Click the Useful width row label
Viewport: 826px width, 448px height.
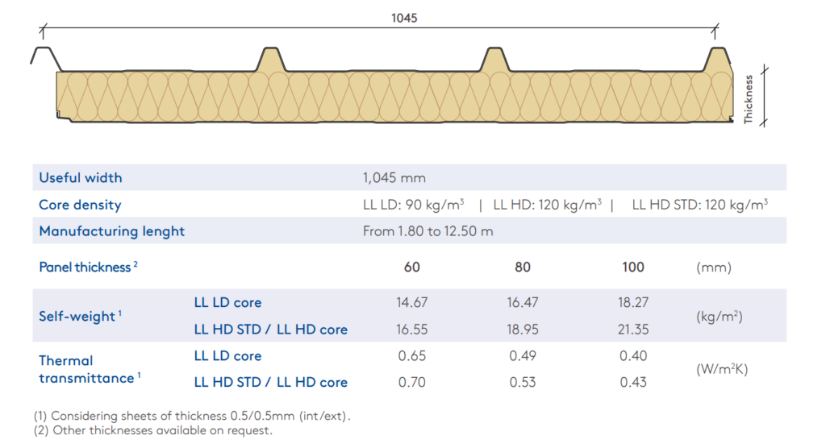click(x=81, y=177)
